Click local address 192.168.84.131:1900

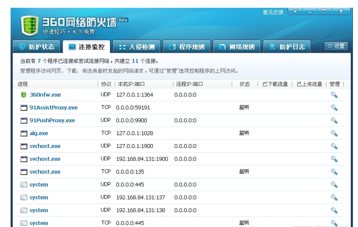pos(142,159)
